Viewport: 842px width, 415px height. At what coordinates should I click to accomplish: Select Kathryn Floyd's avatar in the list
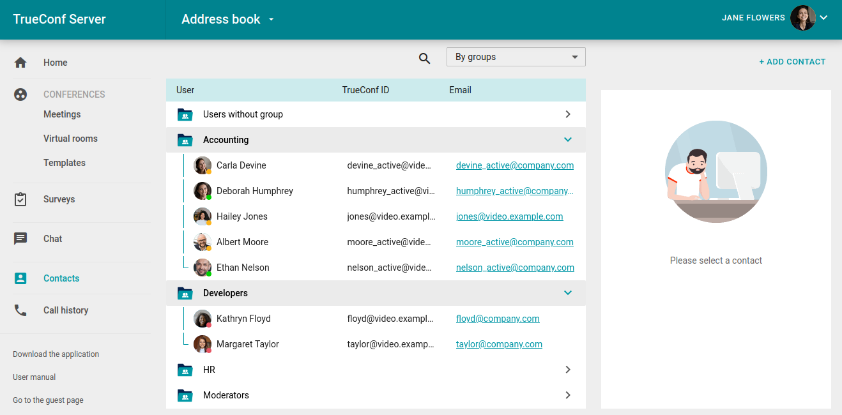pos(203,319)
